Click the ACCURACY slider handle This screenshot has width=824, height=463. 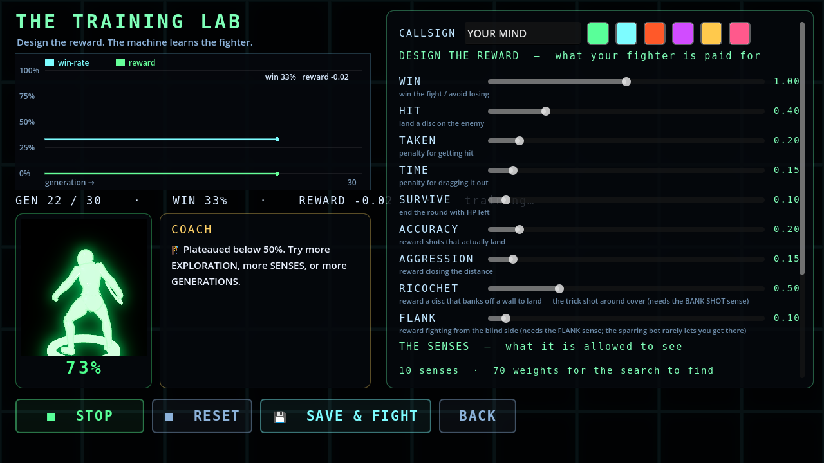520,230
